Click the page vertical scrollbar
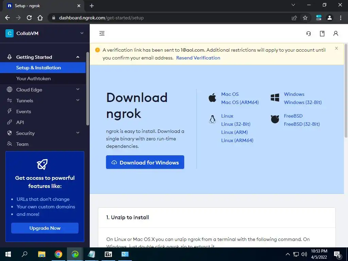 point(346,91)
